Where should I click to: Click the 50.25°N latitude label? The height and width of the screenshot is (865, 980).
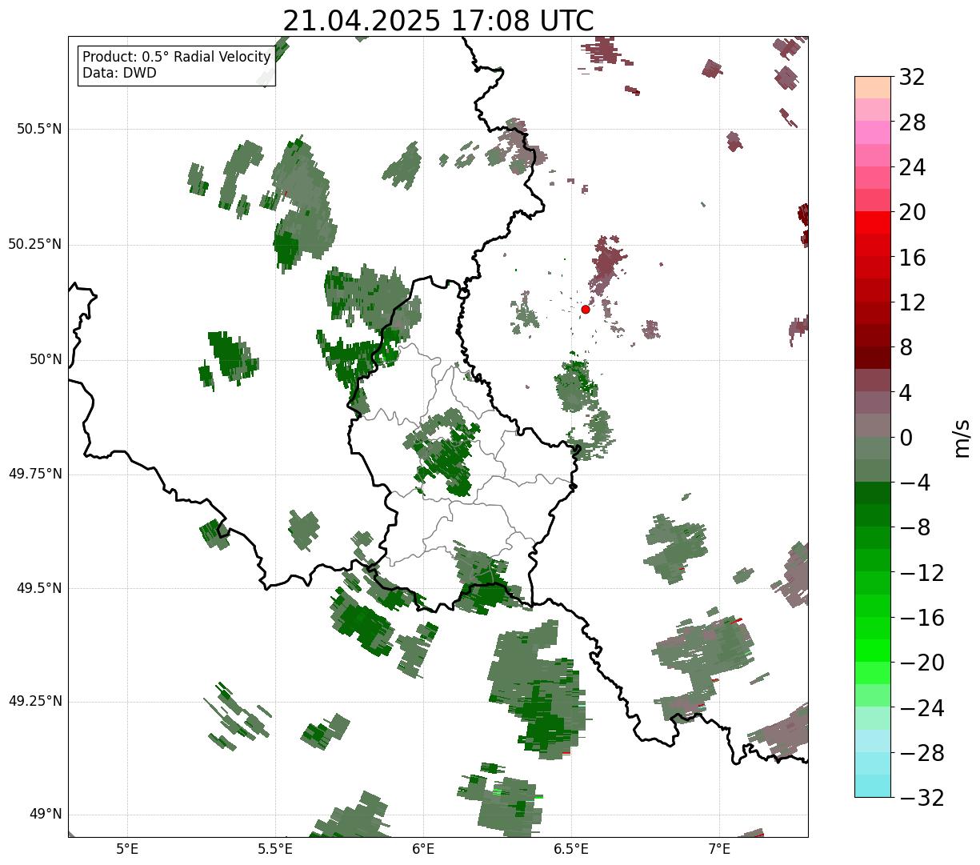pos(34,244)
